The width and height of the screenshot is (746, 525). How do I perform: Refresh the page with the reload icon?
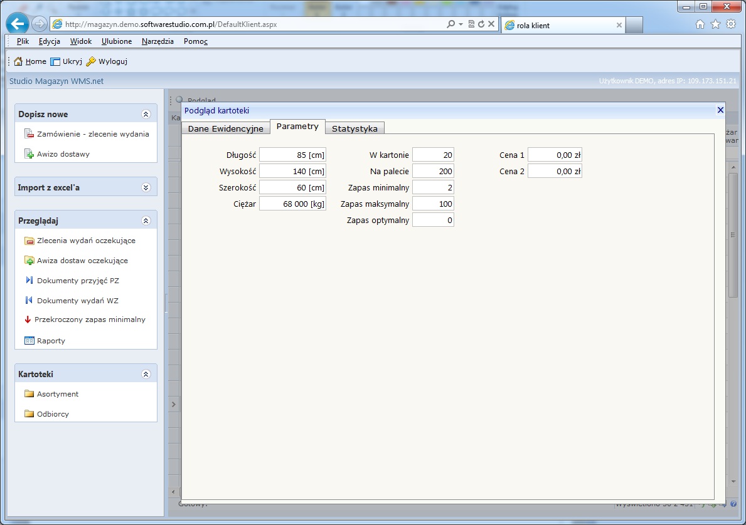pos(481,24)
